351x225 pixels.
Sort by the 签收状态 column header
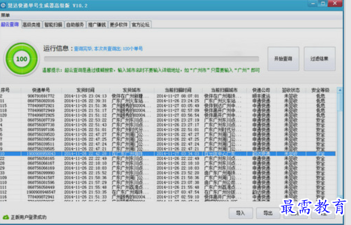(291, 90)
